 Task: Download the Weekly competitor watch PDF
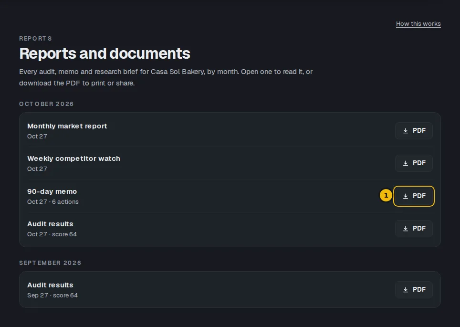pos(414,163)
